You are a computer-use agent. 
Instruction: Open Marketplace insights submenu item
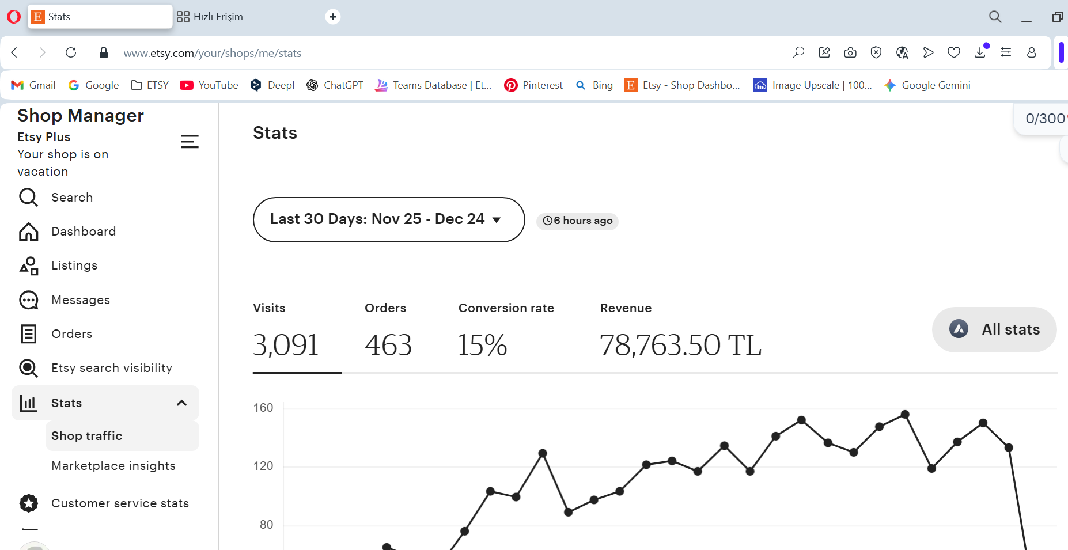point(113,466)
